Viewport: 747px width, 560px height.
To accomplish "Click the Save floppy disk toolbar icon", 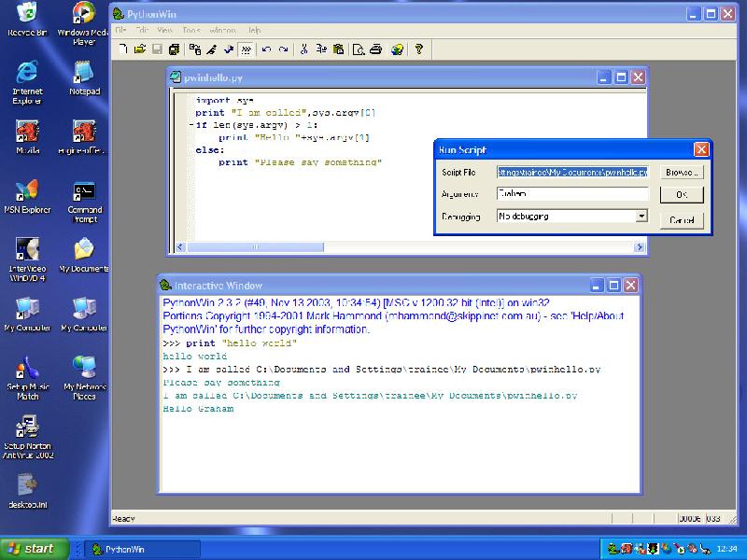I will pos(157,49).
